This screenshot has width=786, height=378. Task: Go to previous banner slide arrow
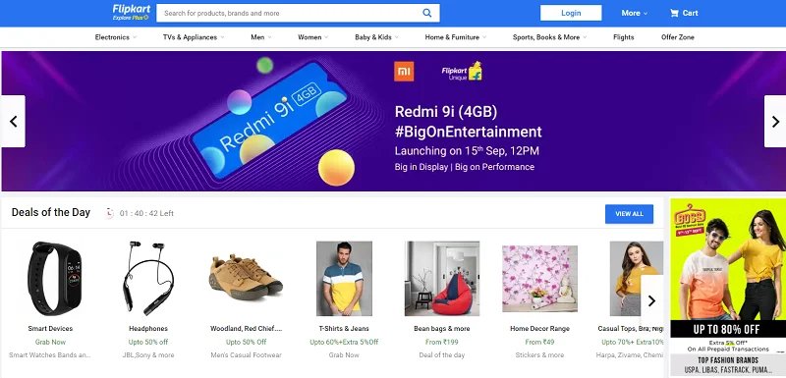coord(13,121)
